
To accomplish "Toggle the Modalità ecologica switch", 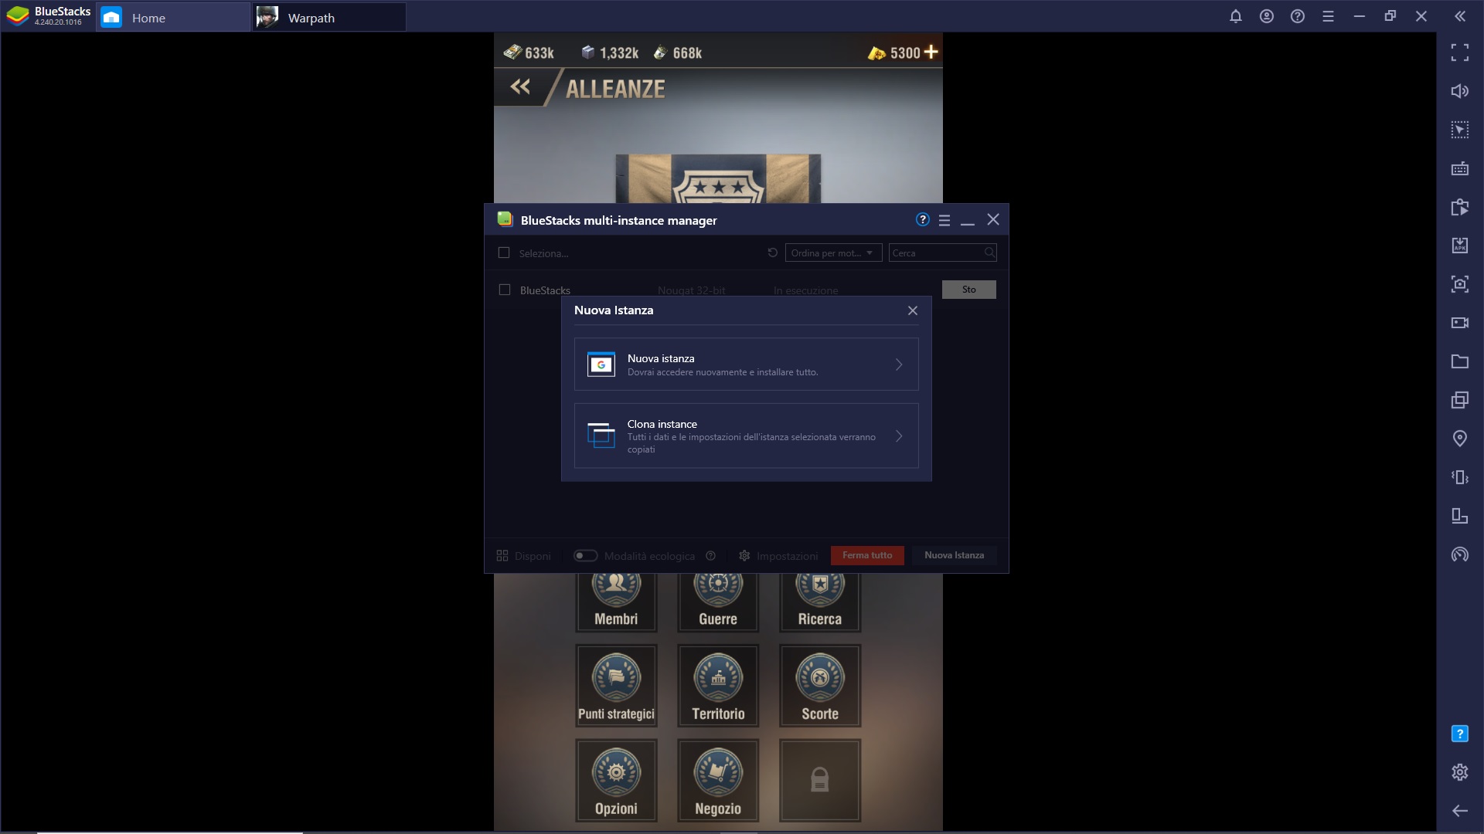I will click(x=585, y=555).
